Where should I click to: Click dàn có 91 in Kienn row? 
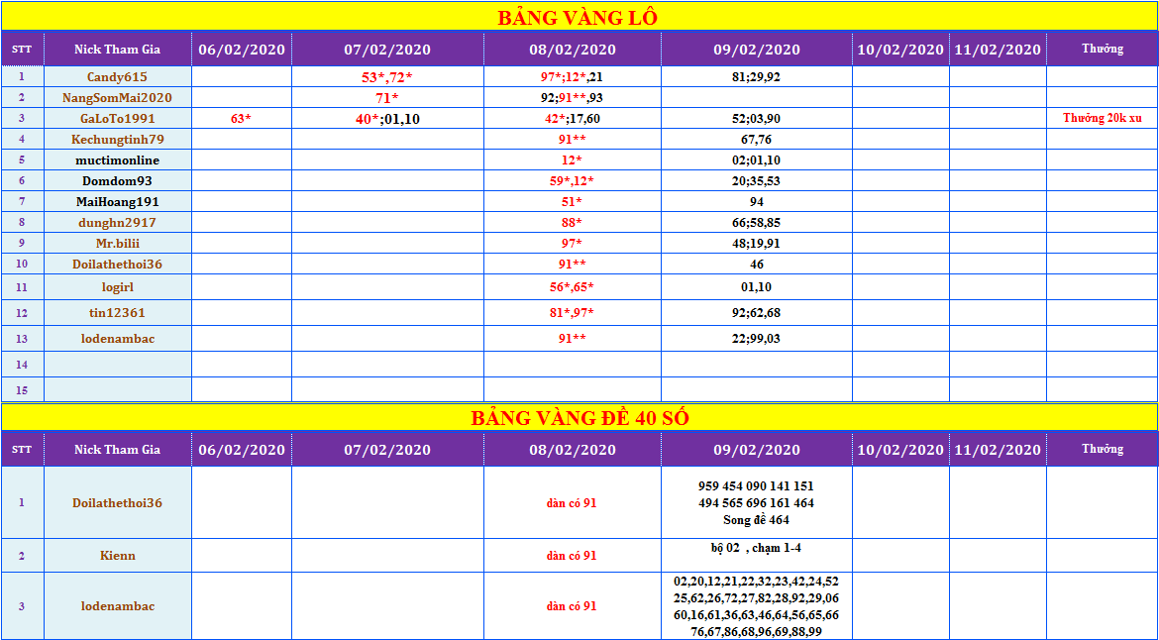pos(573,556)
